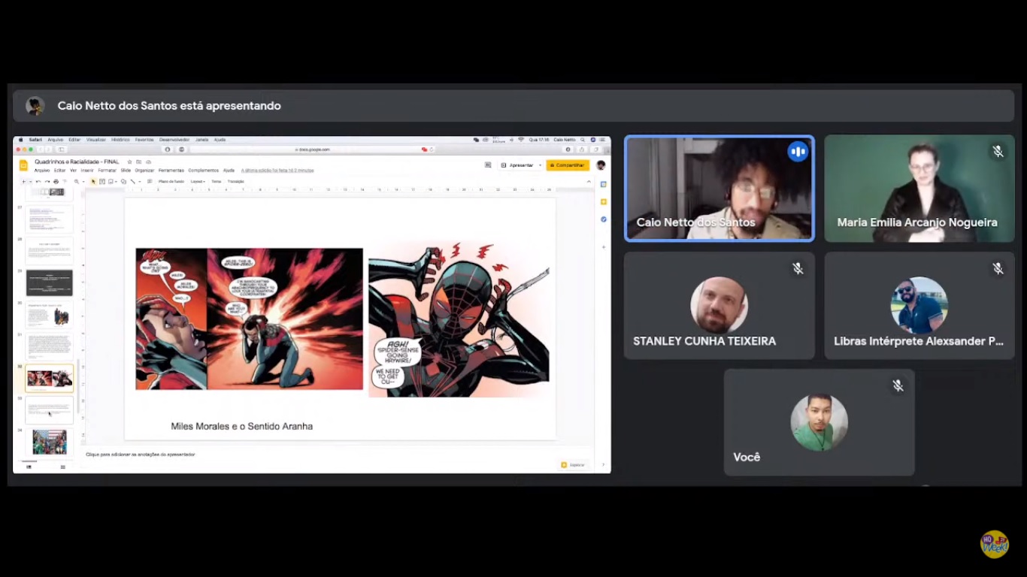
Task: Open the comments history icon
Action: [488, 165]
